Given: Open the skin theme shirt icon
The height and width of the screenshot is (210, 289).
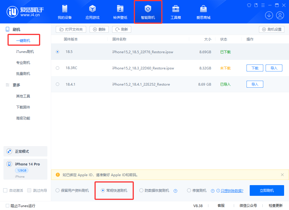Looking at the screenshot, I should [x=249, y=5].
